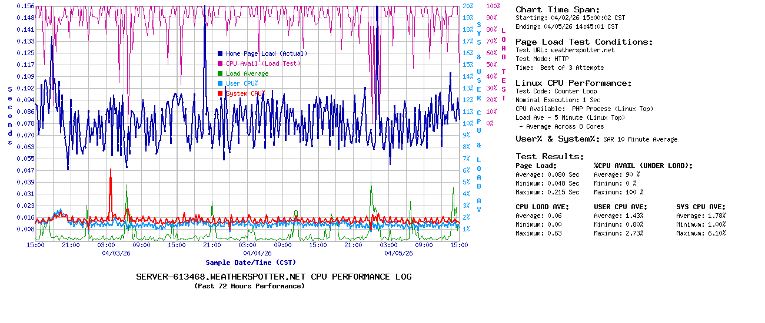Click the 'SYS CPU AVE:' column header
The width and height of the screenshot is (765, 323).
tap(701, 207)
